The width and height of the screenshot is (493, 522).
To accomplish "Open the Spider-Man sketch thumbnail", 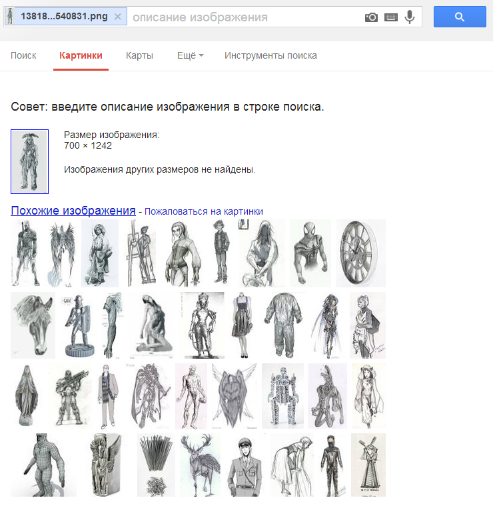I will 310,253.
